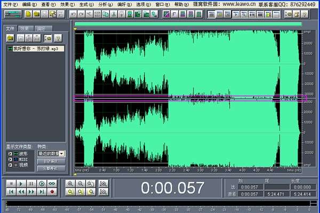
Task: Open the 生成(G) menu
Action: click(86, 4)
